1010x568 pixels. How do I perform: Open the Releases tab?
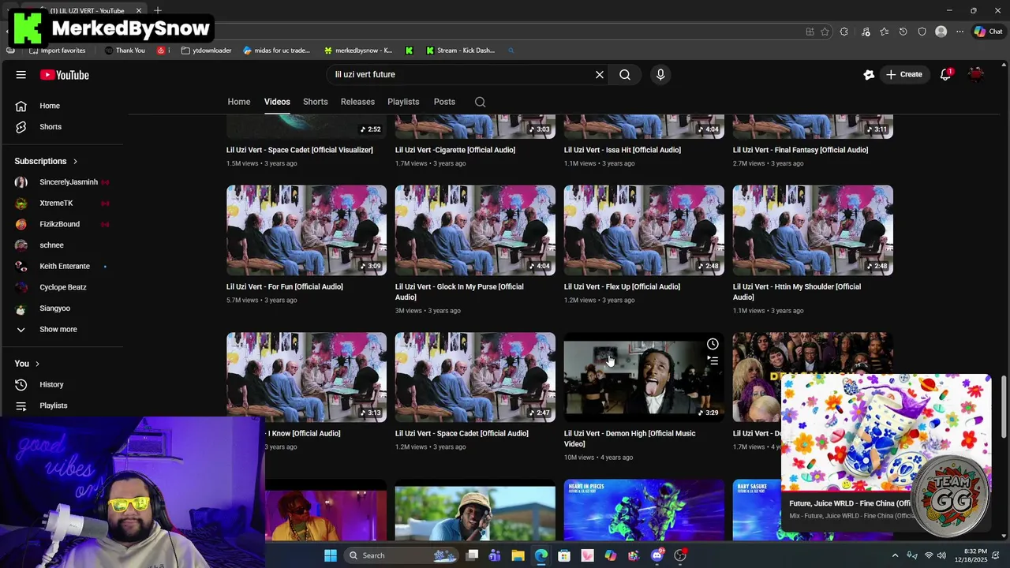click(357, 102)
